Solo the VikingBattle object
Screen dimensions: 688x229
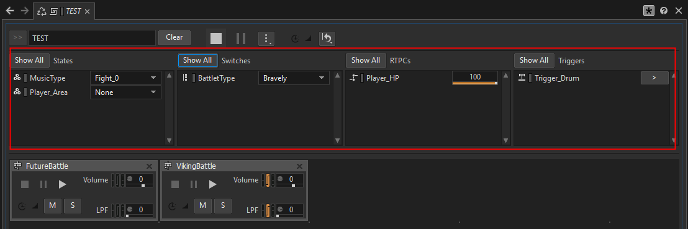(223, 205)
